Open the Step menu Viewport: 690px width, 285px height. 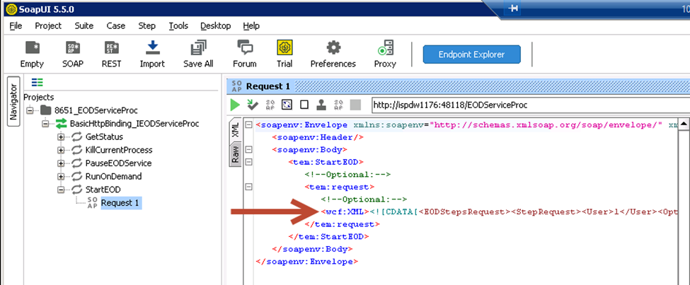pyautogui.click(x=147, y=26)
